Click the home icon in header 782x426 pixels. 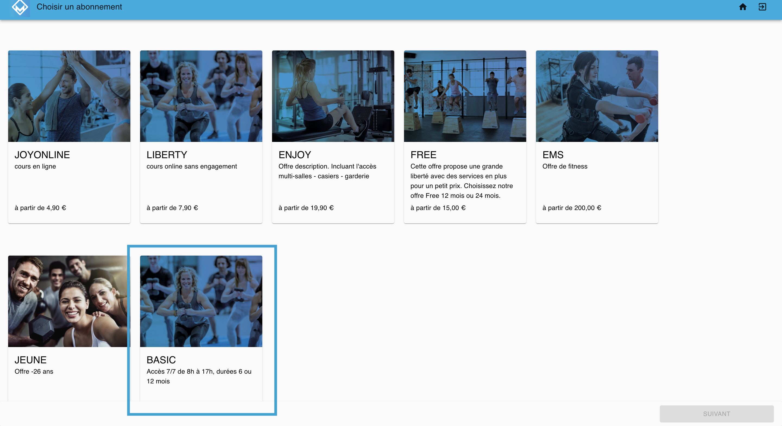tap(743, 7)
